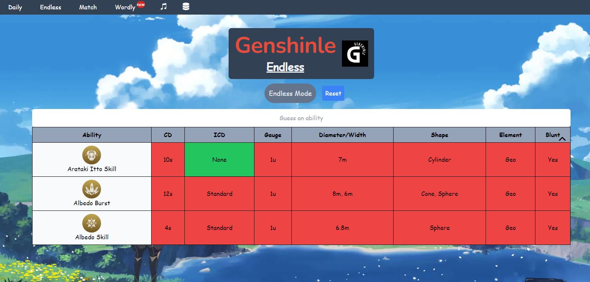This screenshot has width=590, height=282.
Task: Click the 8m, 6m diameter cell
Action: 342,194
